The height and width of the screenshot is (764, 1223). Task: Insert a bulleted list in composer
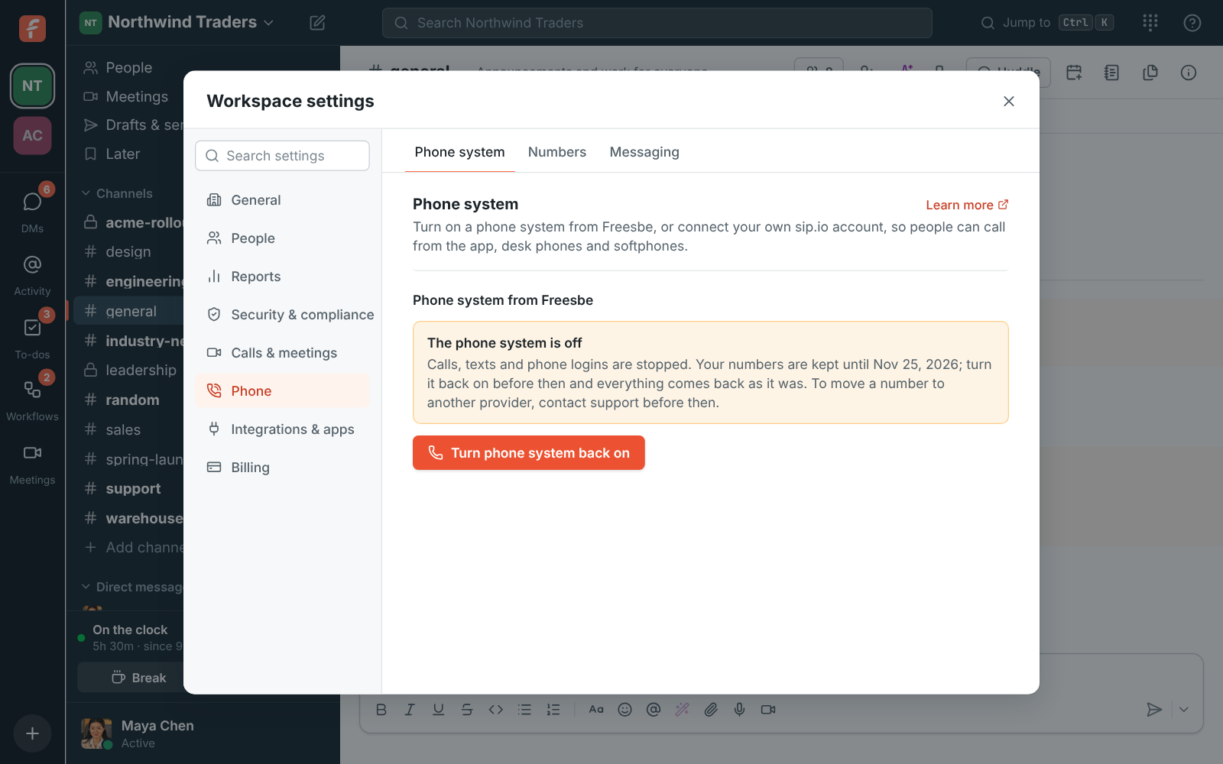point(524,710)
